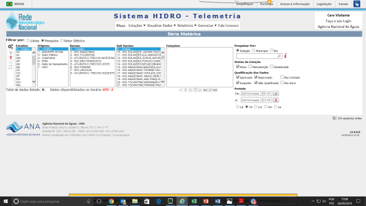Click Sub-bacias list scroll down arrow
This screenshot has height=206, width=366.
pyautogui.click(x=162, y=82)
